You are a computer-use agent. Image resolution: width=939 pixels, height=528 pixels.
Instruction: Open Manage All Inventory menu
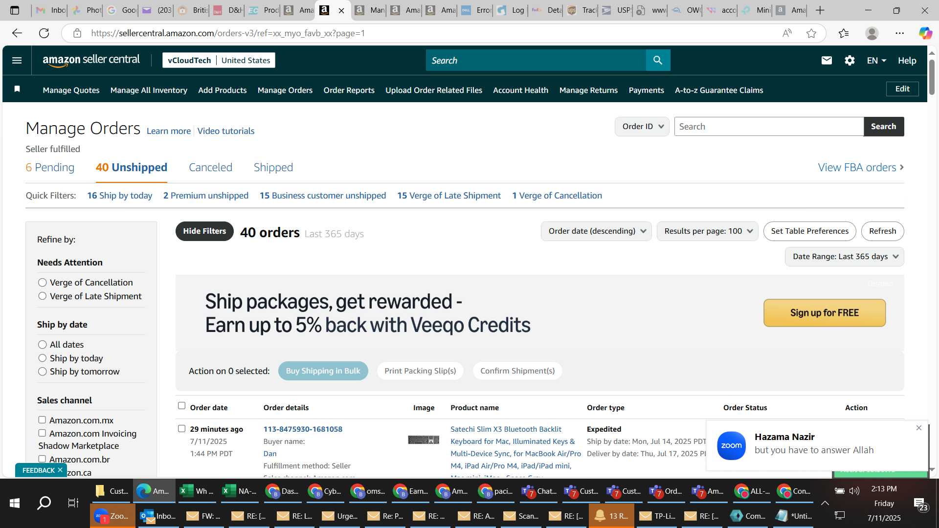tap(149, 90)
